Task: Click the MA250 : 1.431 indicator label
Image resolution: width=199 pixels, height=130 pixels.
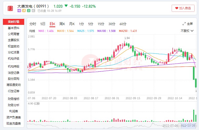Action: click(128, 31)
